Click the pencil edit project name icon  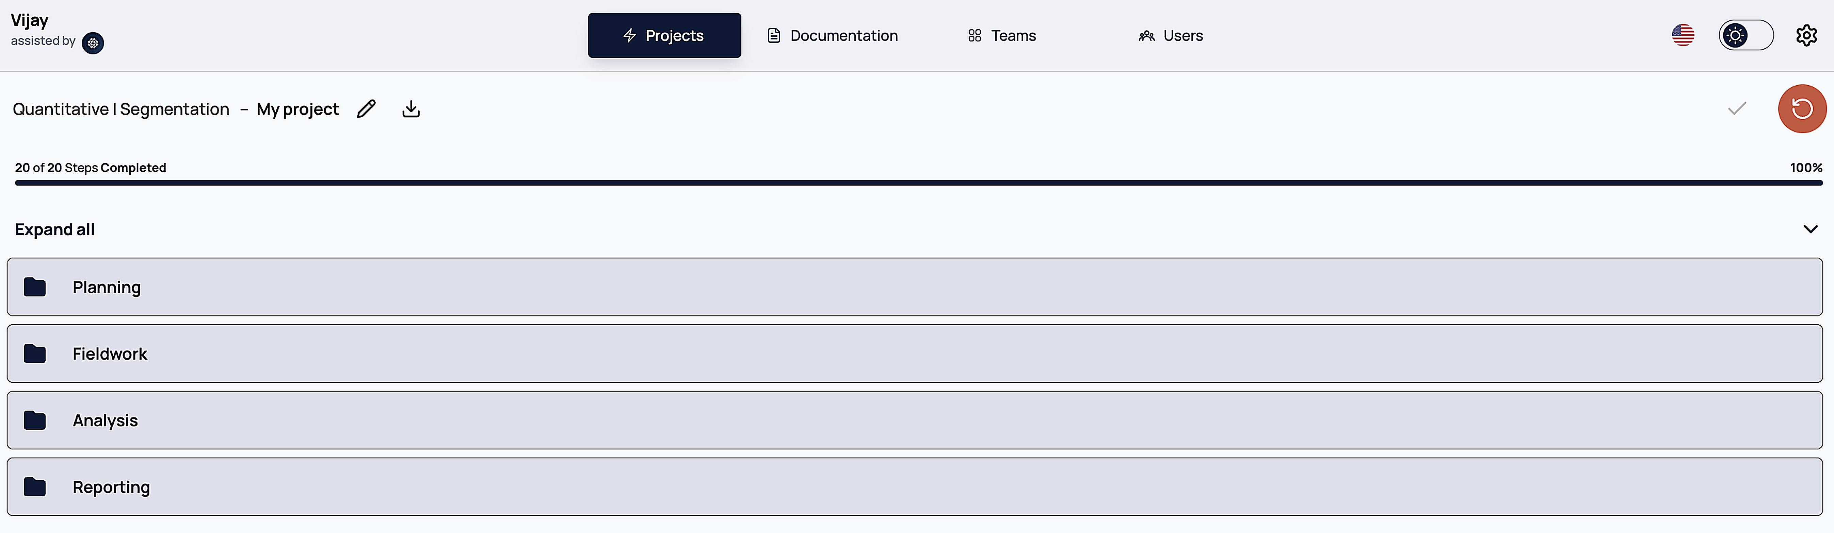click(366, 109)
